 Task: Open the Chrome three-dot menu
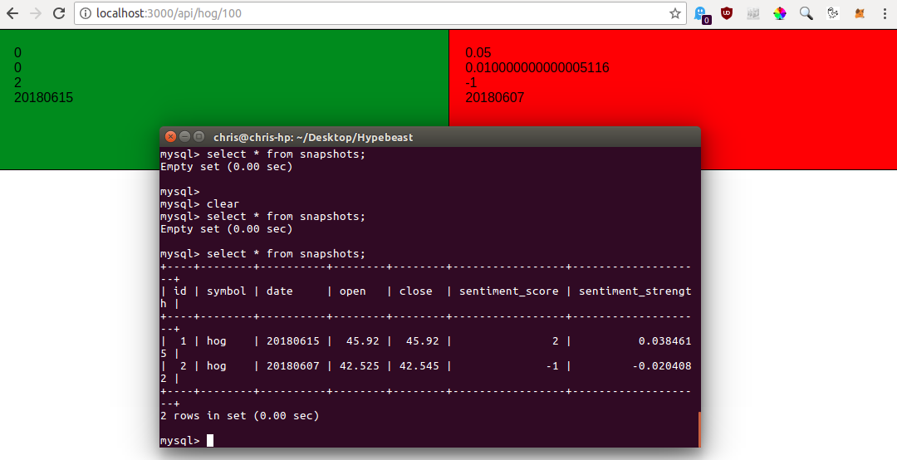coord(885,13)
